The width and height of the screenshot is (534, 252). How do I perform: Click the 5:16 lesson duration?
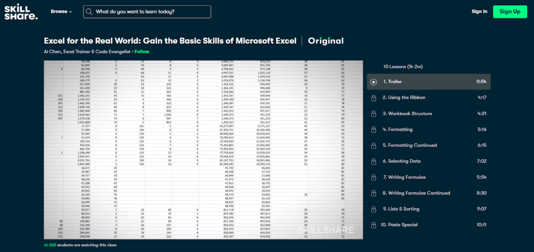(x=482, y=130)
